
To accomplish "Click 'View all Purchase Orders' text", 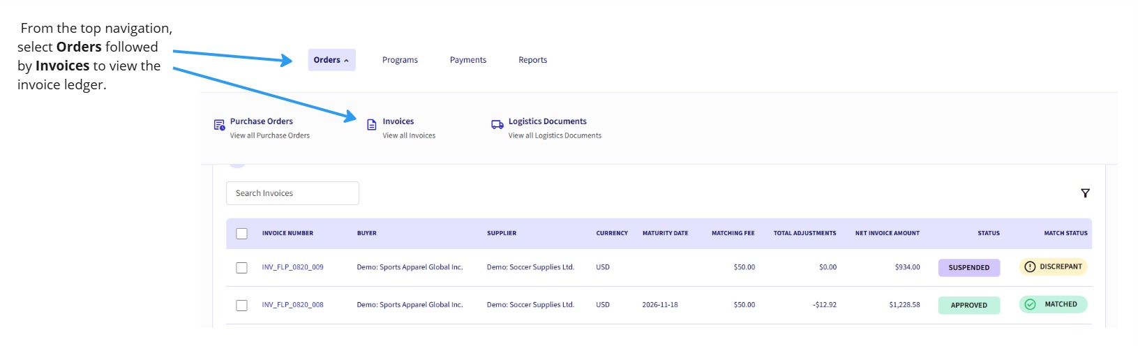I will pyautogui.click(x=270, y=135).
